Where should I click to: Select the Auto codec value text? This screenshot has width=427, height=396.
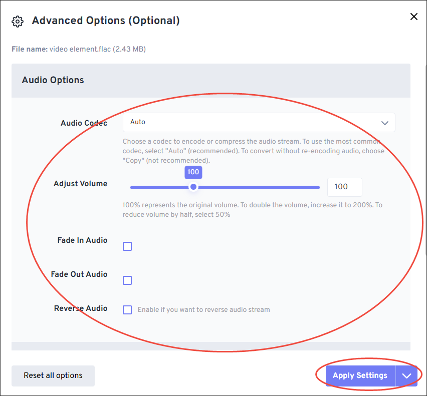click(138, 122)
